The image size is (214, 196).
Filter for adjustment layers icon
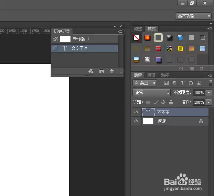tap(174, 83)
